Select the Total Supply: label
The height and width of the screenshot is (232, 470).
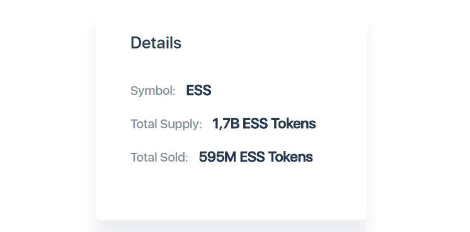point(166,124)
